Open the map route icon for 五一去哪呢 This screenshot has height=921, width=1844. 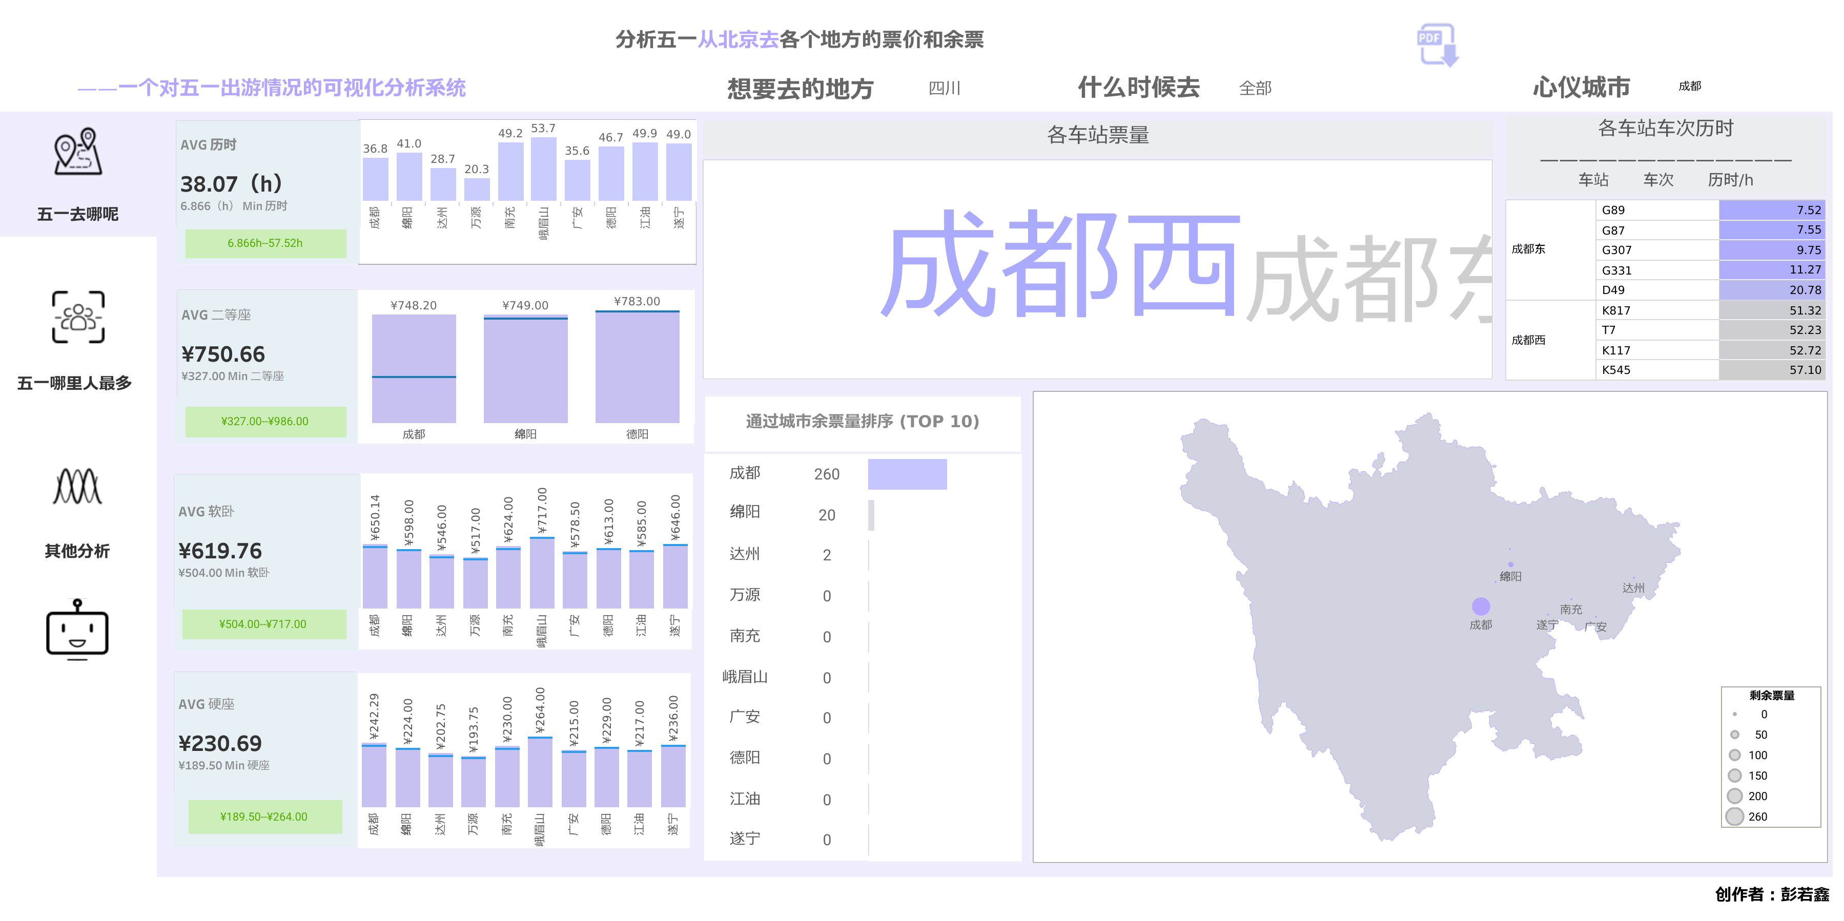pos(78,152)
